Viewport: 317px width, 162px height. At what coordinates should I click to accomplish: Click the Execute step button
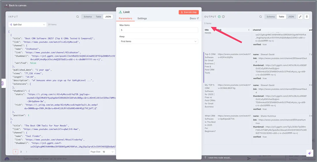point(188,12)
